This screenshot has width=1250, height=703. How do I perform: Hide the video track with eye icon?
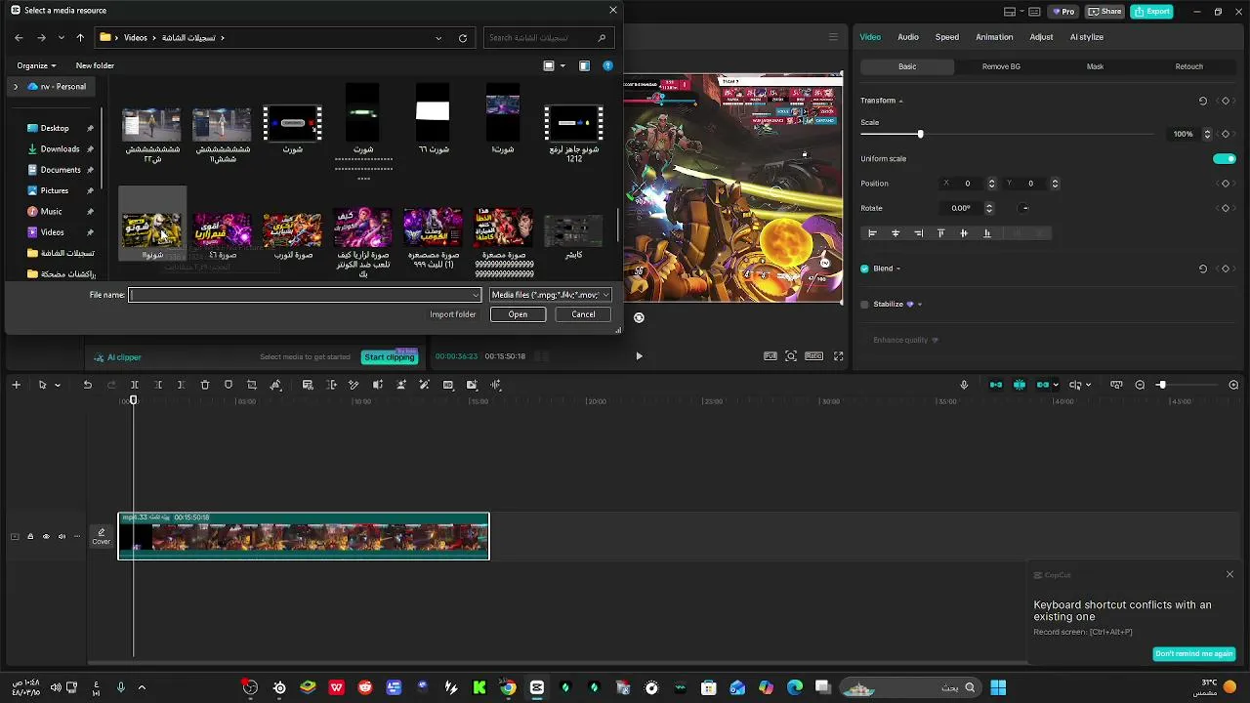click(x=46, y=536)
